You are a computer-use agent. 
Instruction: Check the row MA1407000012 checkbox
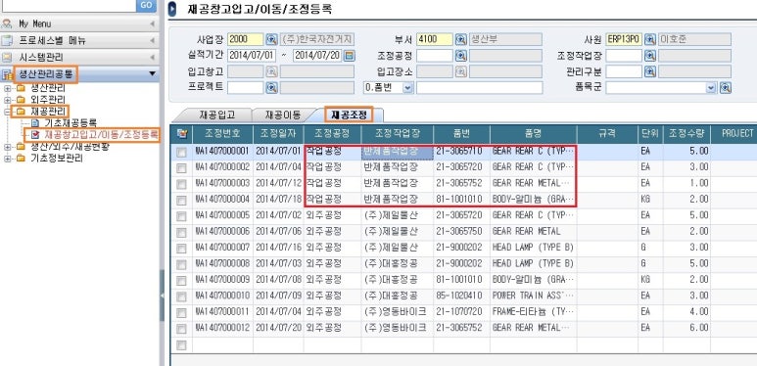click(181, 329)
